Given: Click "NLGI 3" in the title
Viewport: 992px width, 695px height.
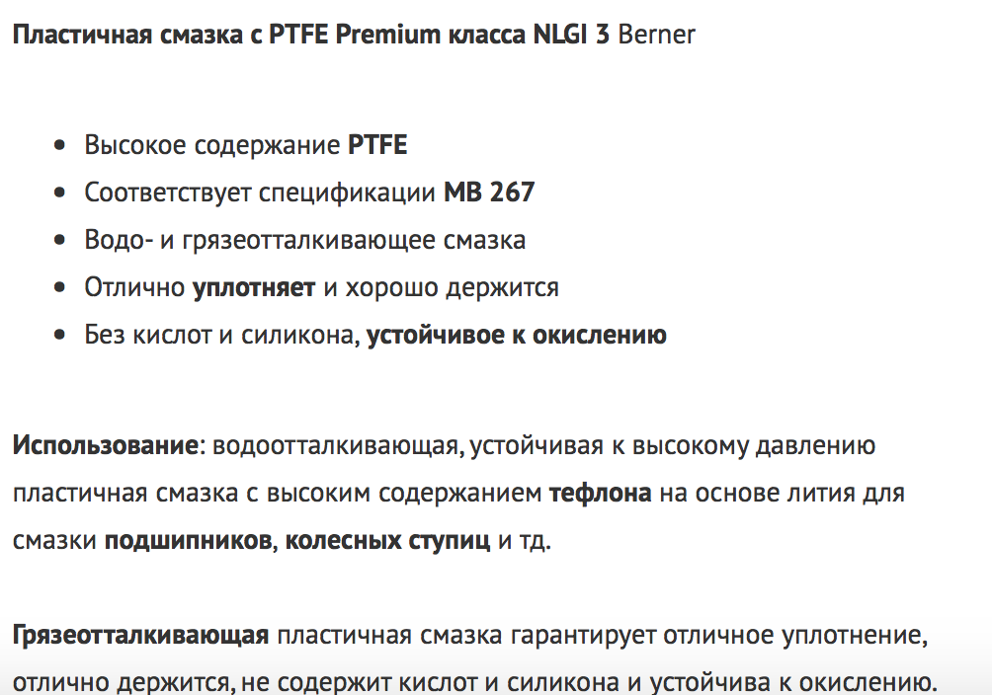Looking at the screenshot, I should (572, 35).
